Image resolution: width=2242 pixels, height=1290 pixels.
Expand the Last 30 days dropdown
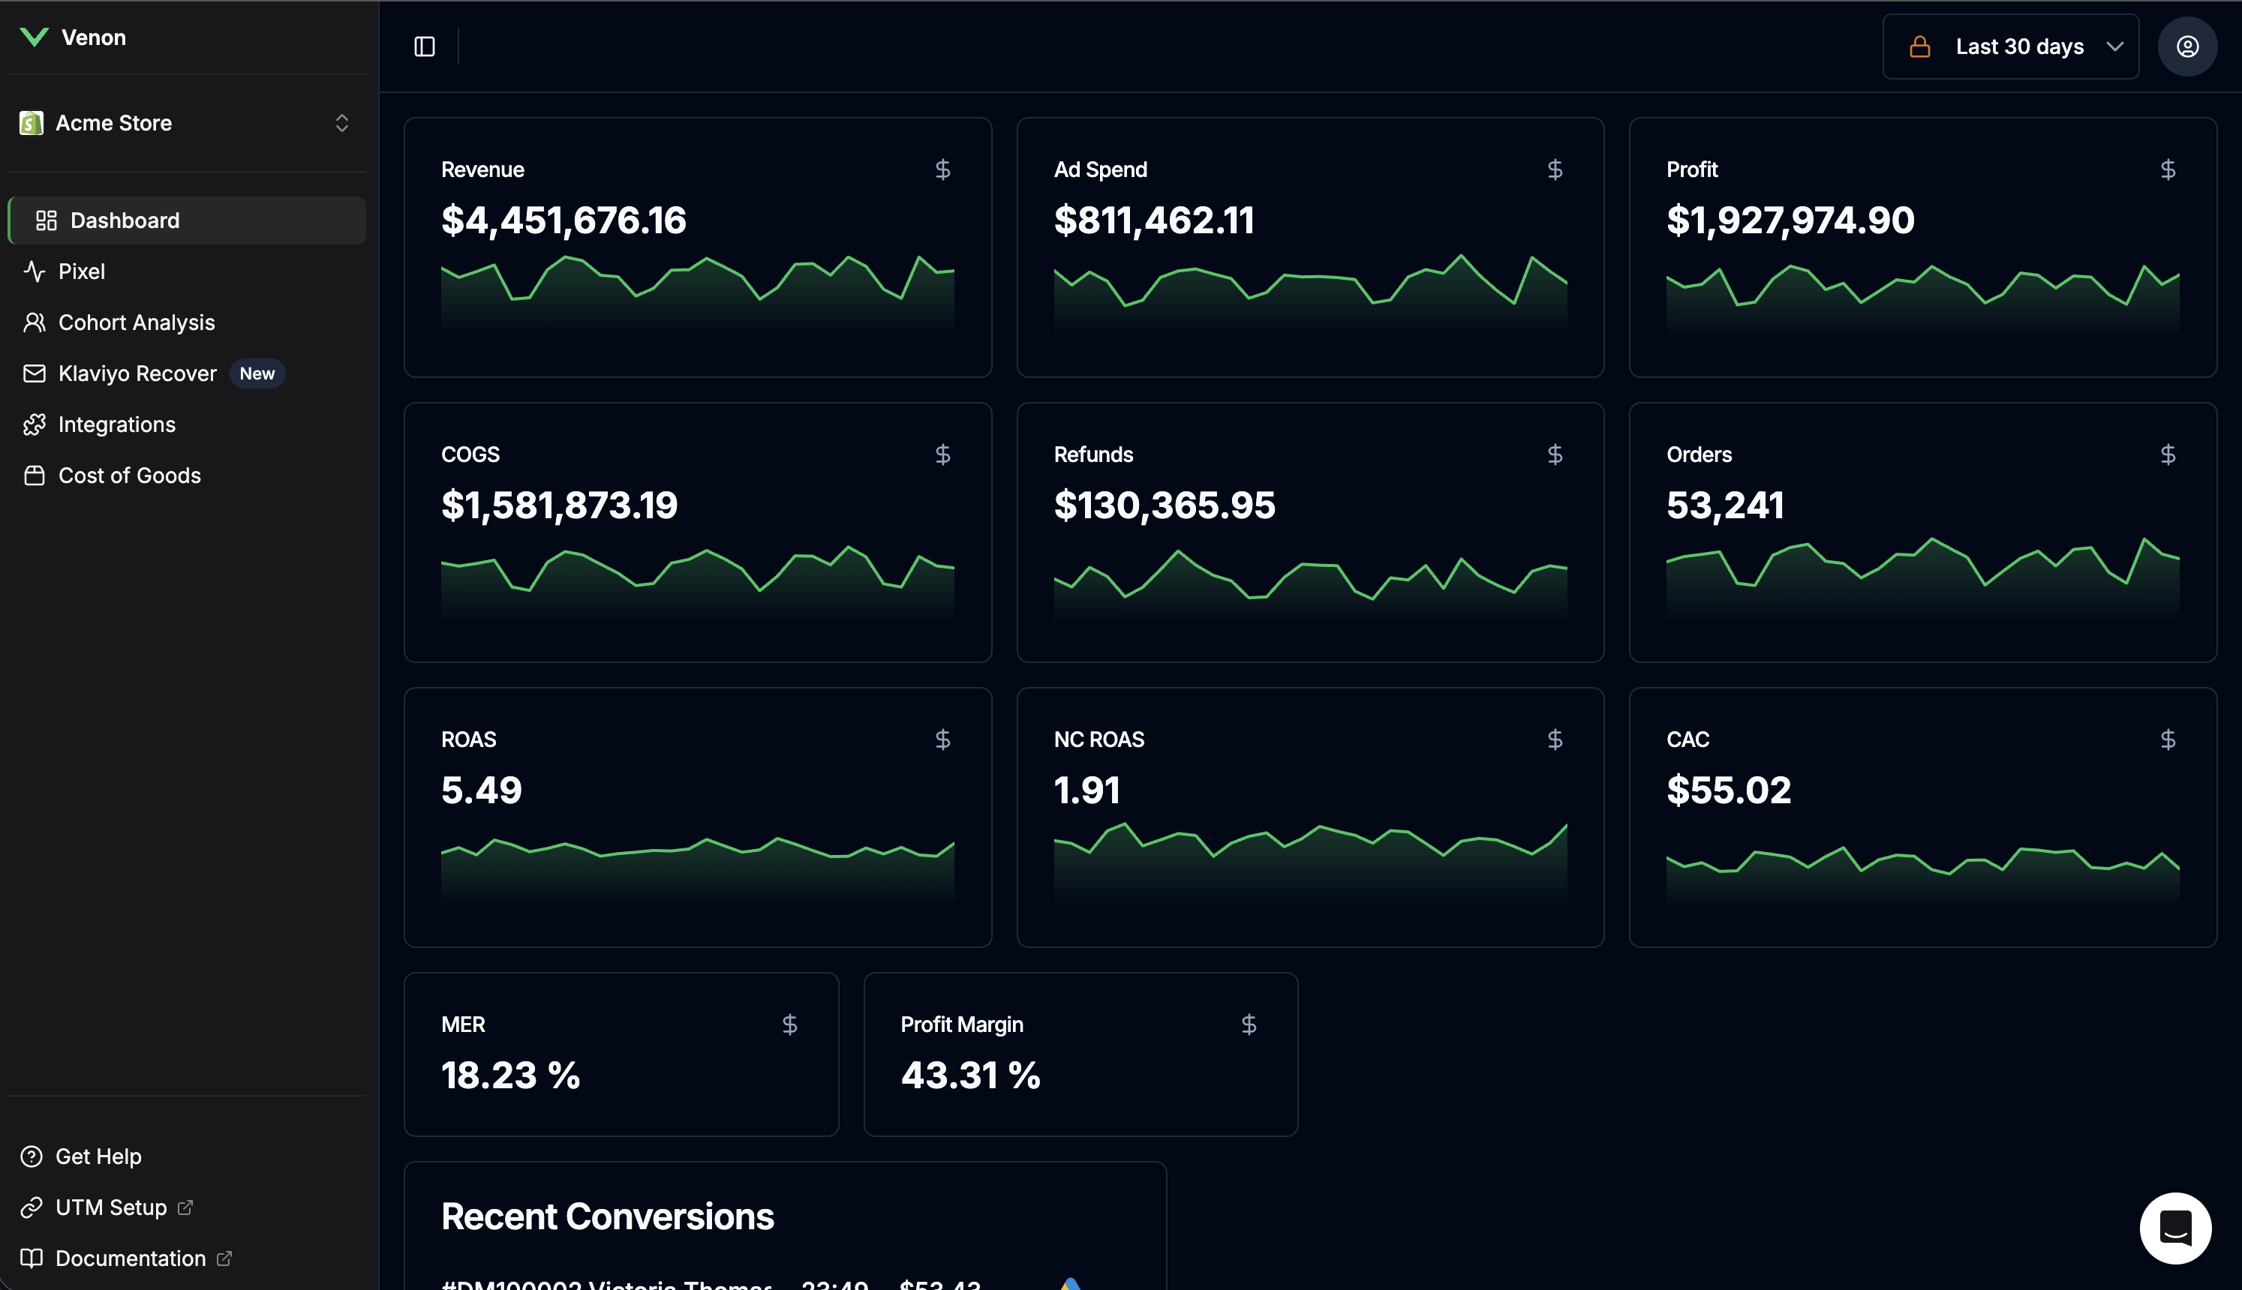pos(2018,46)
